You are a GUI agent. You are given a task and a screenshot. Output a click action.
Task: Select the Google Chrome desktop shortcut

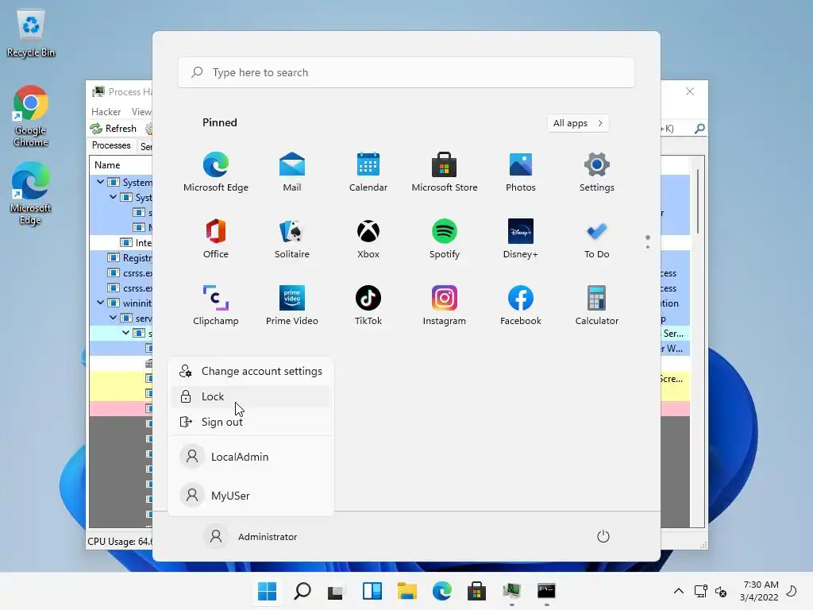click(31, 116)
